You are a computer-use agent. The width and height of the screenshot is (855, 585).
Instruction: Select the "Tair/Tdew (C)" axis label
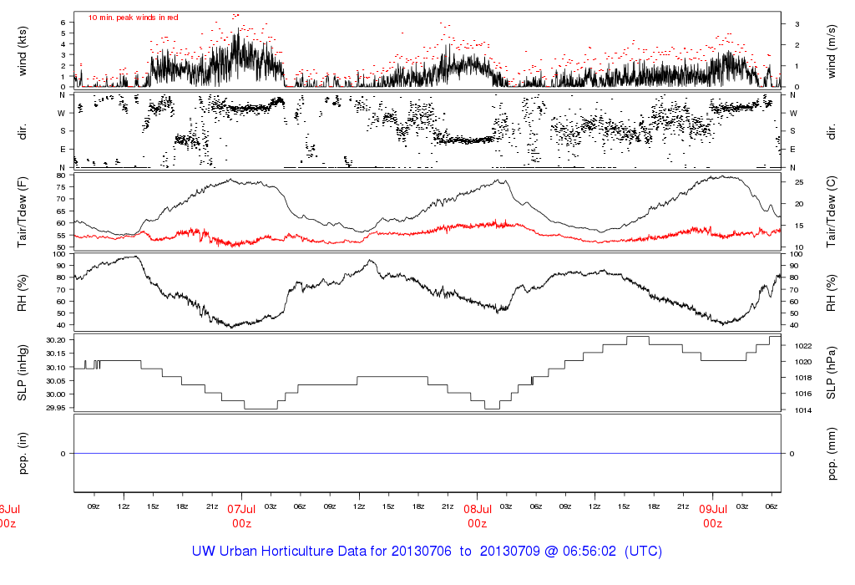pos(831,211)
